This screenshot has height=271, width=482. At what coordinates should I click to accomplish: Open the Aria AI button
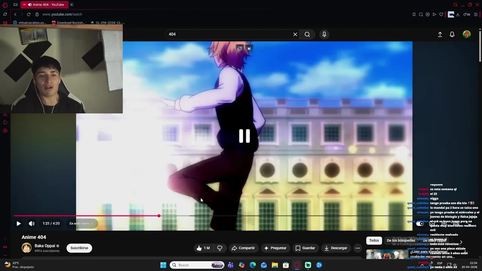[x=467, y=14]
